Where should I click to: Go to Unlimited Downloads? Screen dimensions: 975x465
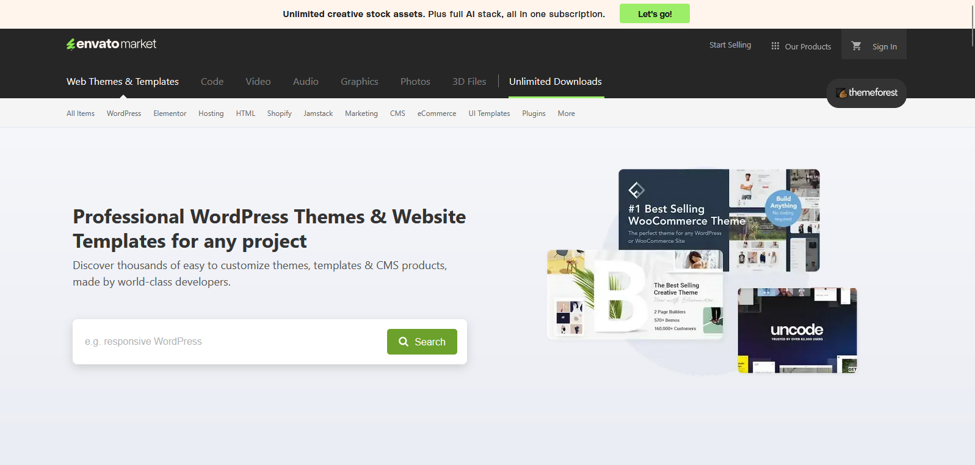tap(556, 81)
